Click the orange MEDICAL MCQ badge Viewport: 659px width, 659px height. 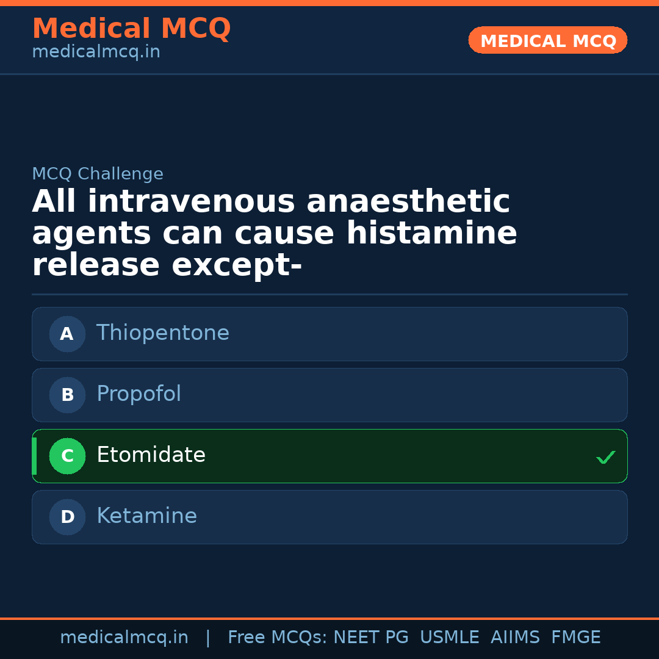click(547, 41)
